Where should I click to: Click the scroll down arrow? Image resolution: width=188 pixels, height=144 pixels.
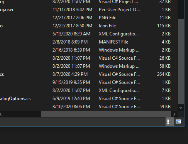181,108
